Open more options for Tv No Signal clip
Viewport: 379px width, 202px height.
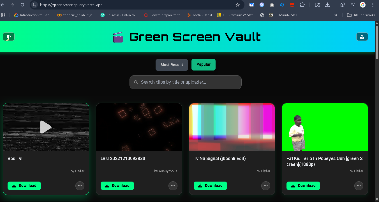pyautogui.click(x=265, y=185)
